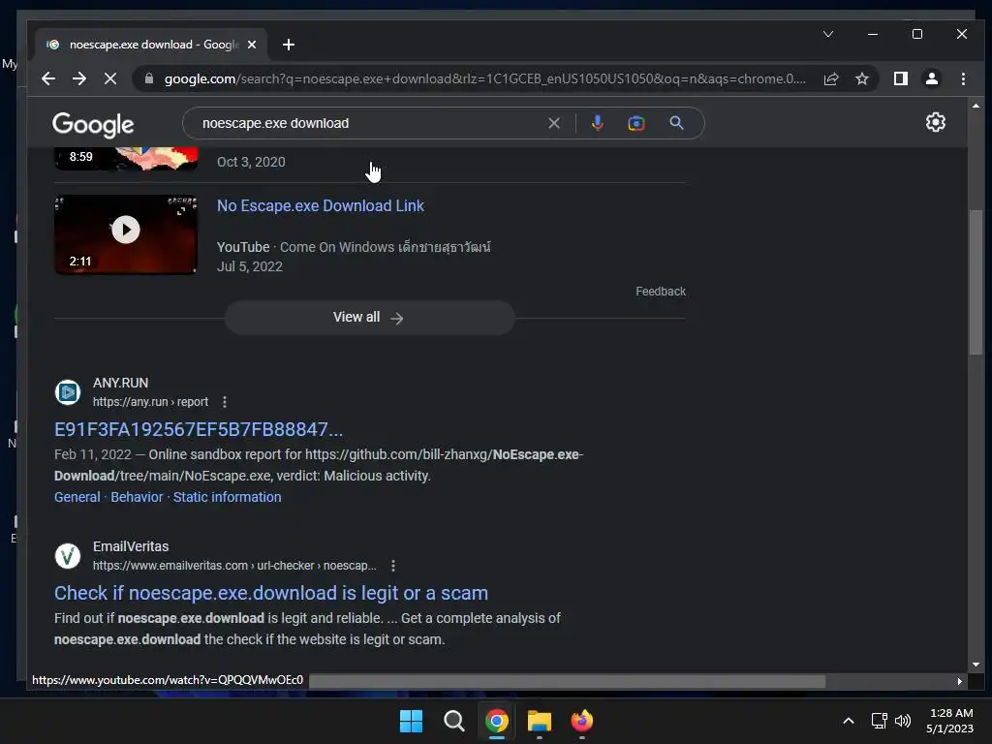This screenshot has height=744, width=992.
Task: Open the Behavior sublink
Action: 137,497
